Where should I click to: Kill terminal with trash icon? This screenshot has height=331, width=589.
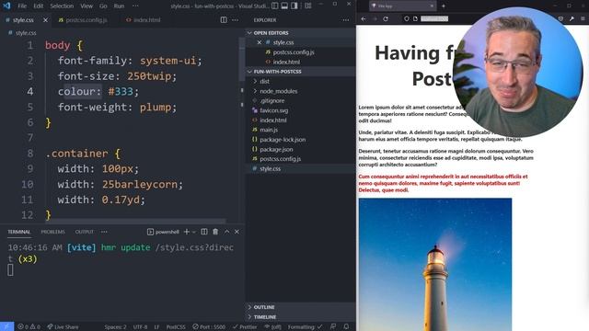pyautogui.click(x=215, y=232)
